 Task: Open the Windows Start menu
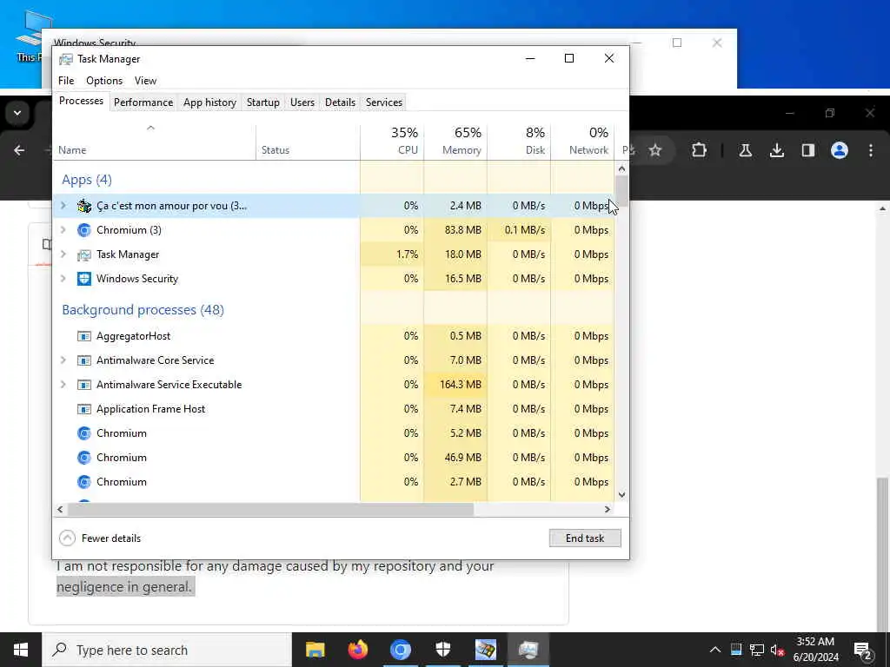[21, 650]
